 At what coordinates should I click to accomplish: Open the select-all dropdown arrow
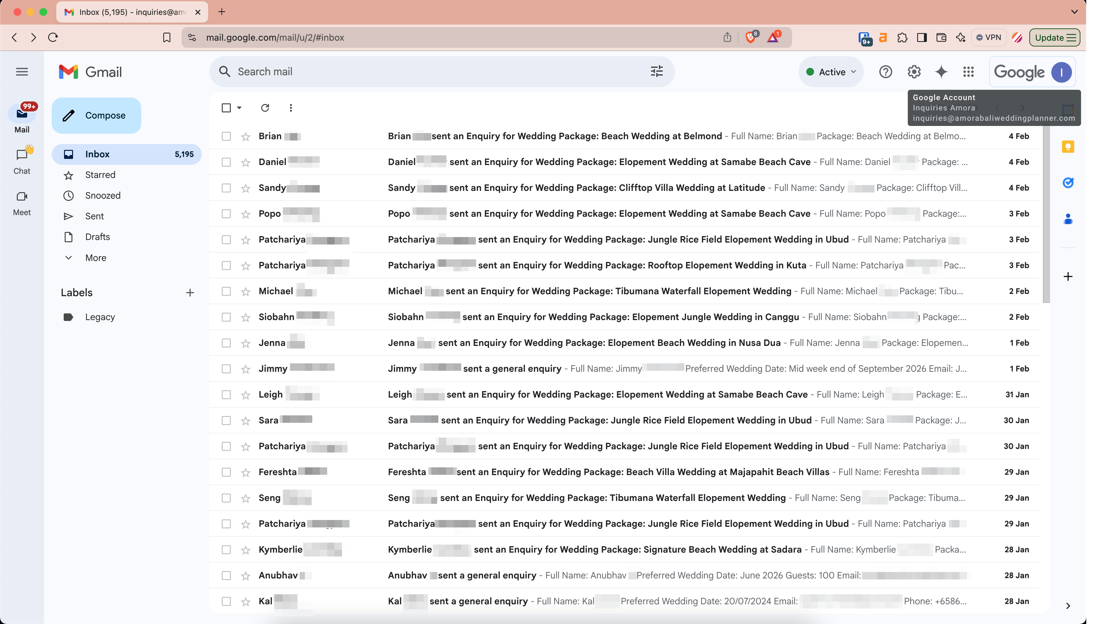click(239, 108)
